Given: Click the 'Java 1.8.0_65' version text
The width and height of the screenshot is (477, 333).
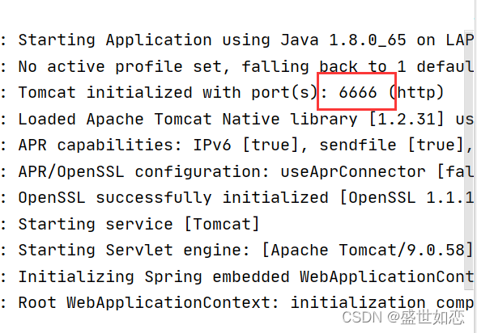Looking at the screenshot, I should [x=343, y=40].
